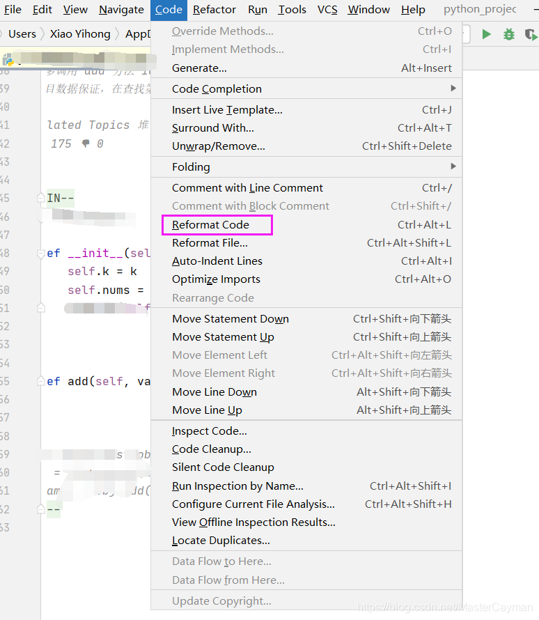The image size is (539, 620).
Task: Toggle fold marker on IN-- line
Action: tap(40, 197)
